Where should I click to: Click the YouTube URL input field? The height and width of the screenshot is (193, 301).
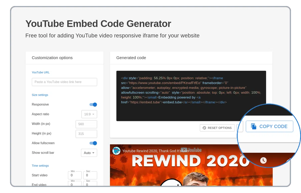(64, 82)
